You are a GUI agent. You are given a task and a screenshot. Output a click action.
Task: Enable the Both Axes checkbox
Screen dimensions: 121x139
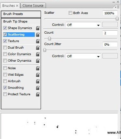point(70,13)
